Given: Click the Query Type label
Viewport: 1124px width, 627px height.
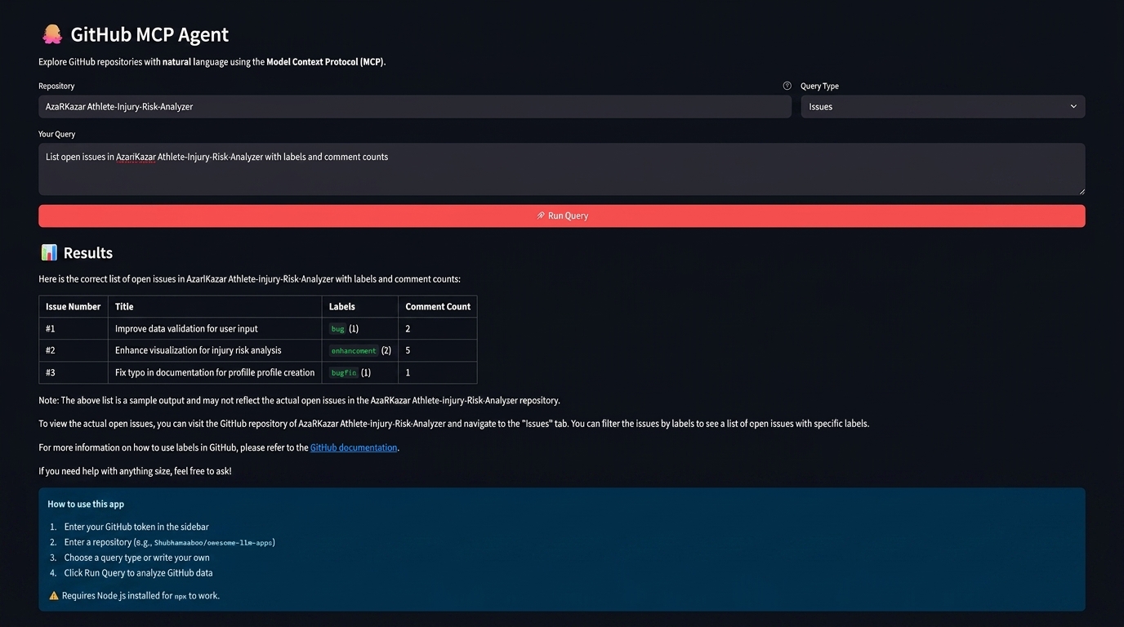Looking at the screenshot, I should (x=819, y=86).
